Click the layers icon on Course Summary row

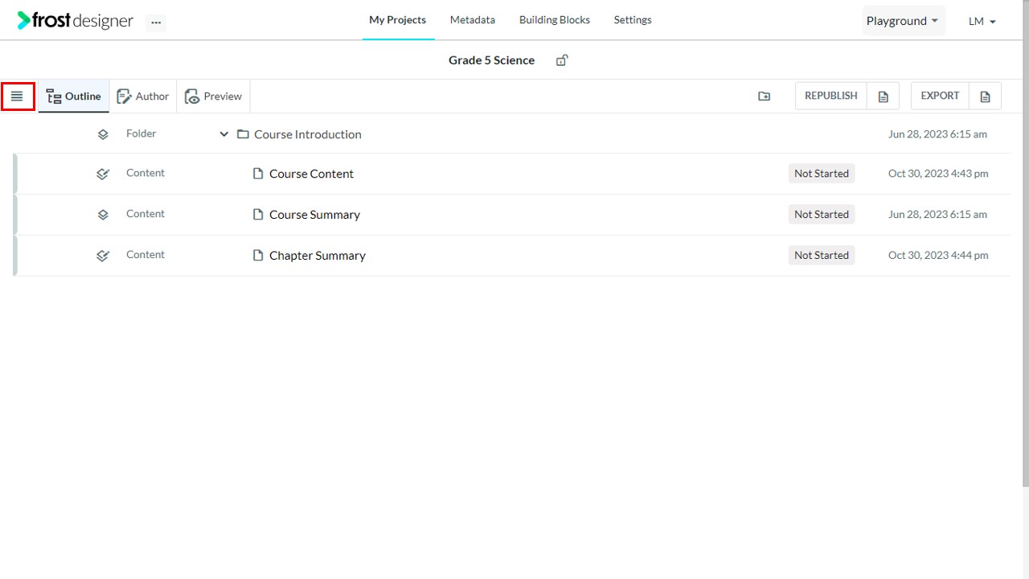pos(103,215)
